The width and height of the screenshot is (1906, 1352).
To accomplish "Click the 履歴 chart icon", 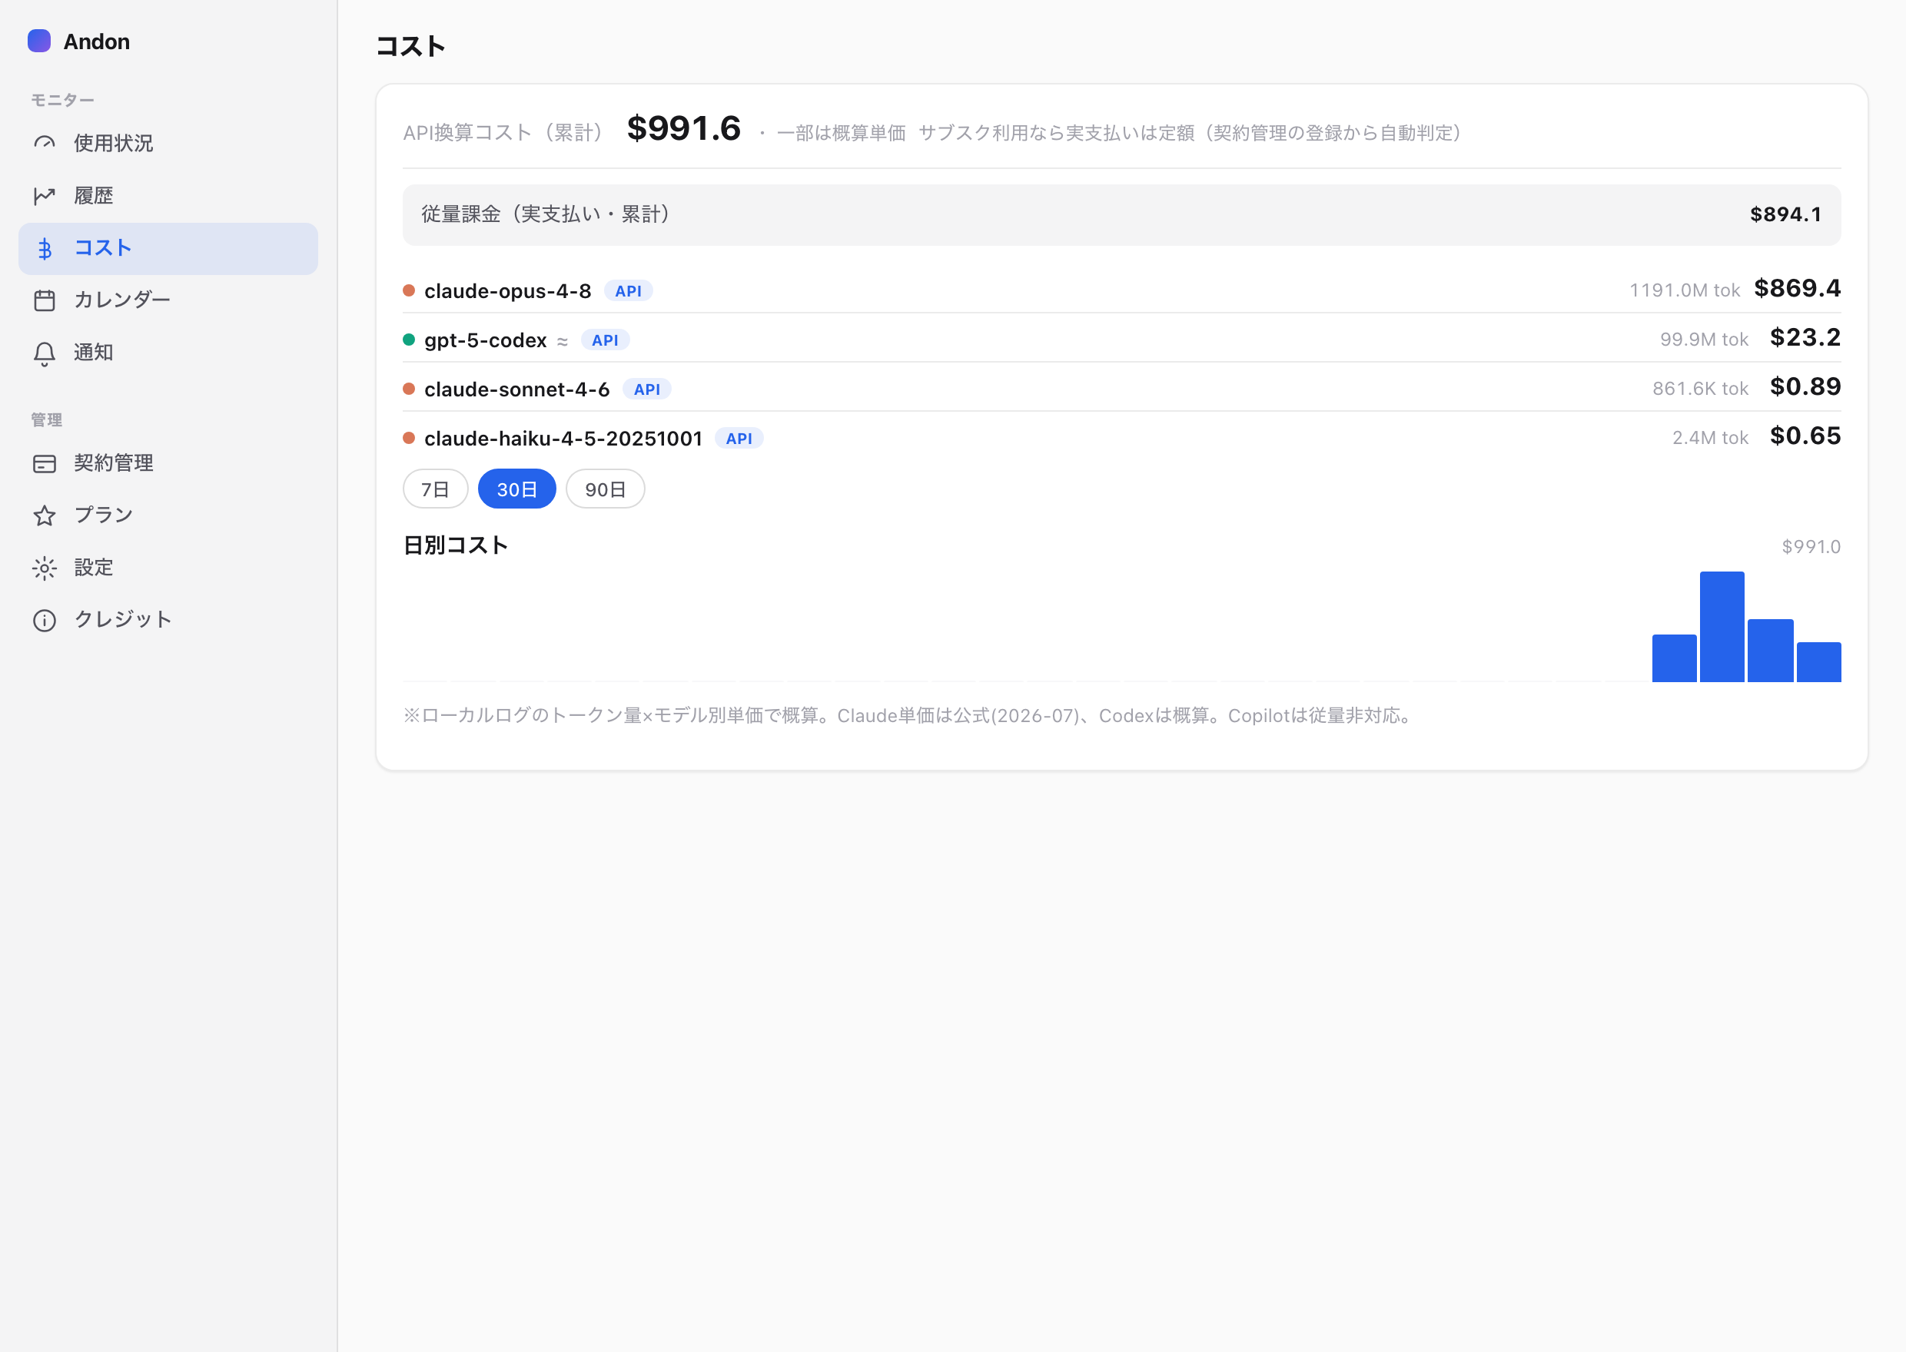I will [44, 196].
